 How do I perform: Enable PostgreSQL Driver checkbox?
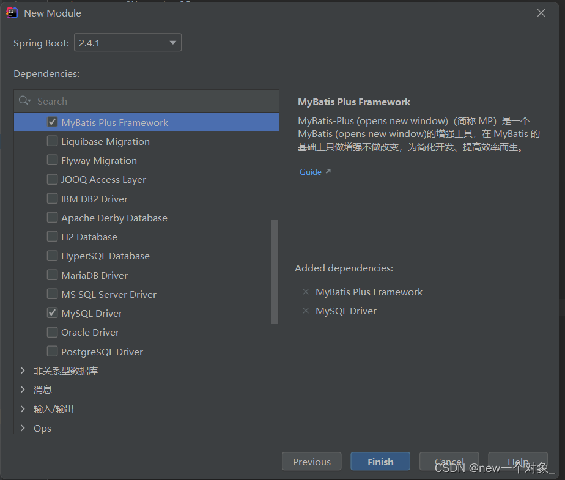pos(52,352)
